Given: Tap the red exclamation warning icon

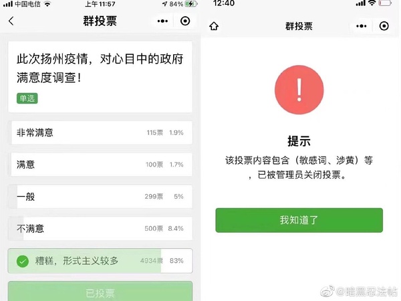Looking at the screenshot, I should coord(299,90).
